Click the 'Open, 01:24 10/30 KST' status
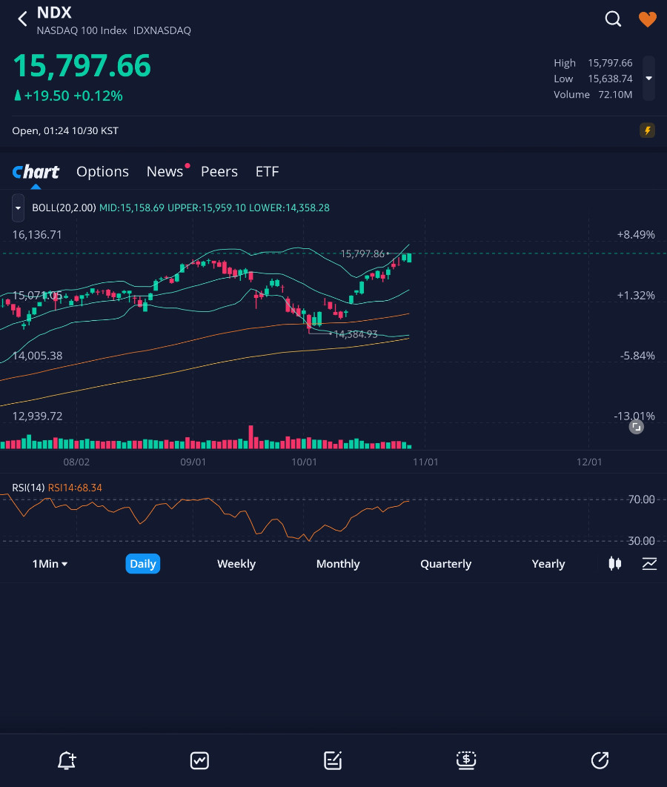Viewport: 667px width, 787px height. click(65, 131)
